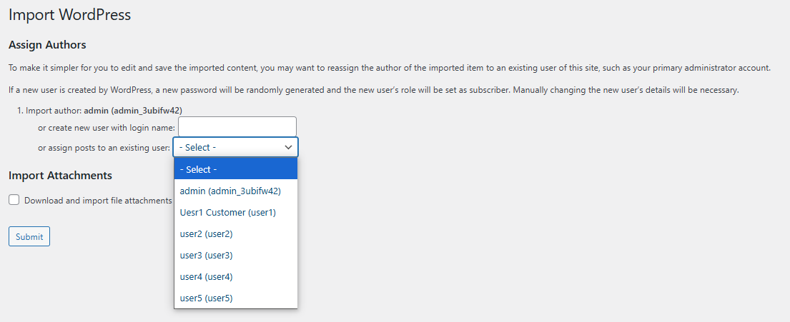Click the 'Import WordPress' page title
The height and width of the screenshot is (322, 790).
pyautogui.click(x=69, y=14)
